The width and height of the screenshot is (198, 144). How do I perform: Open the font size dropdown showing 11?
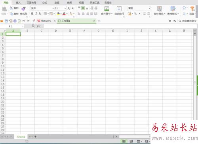click(x=65, y=8)
